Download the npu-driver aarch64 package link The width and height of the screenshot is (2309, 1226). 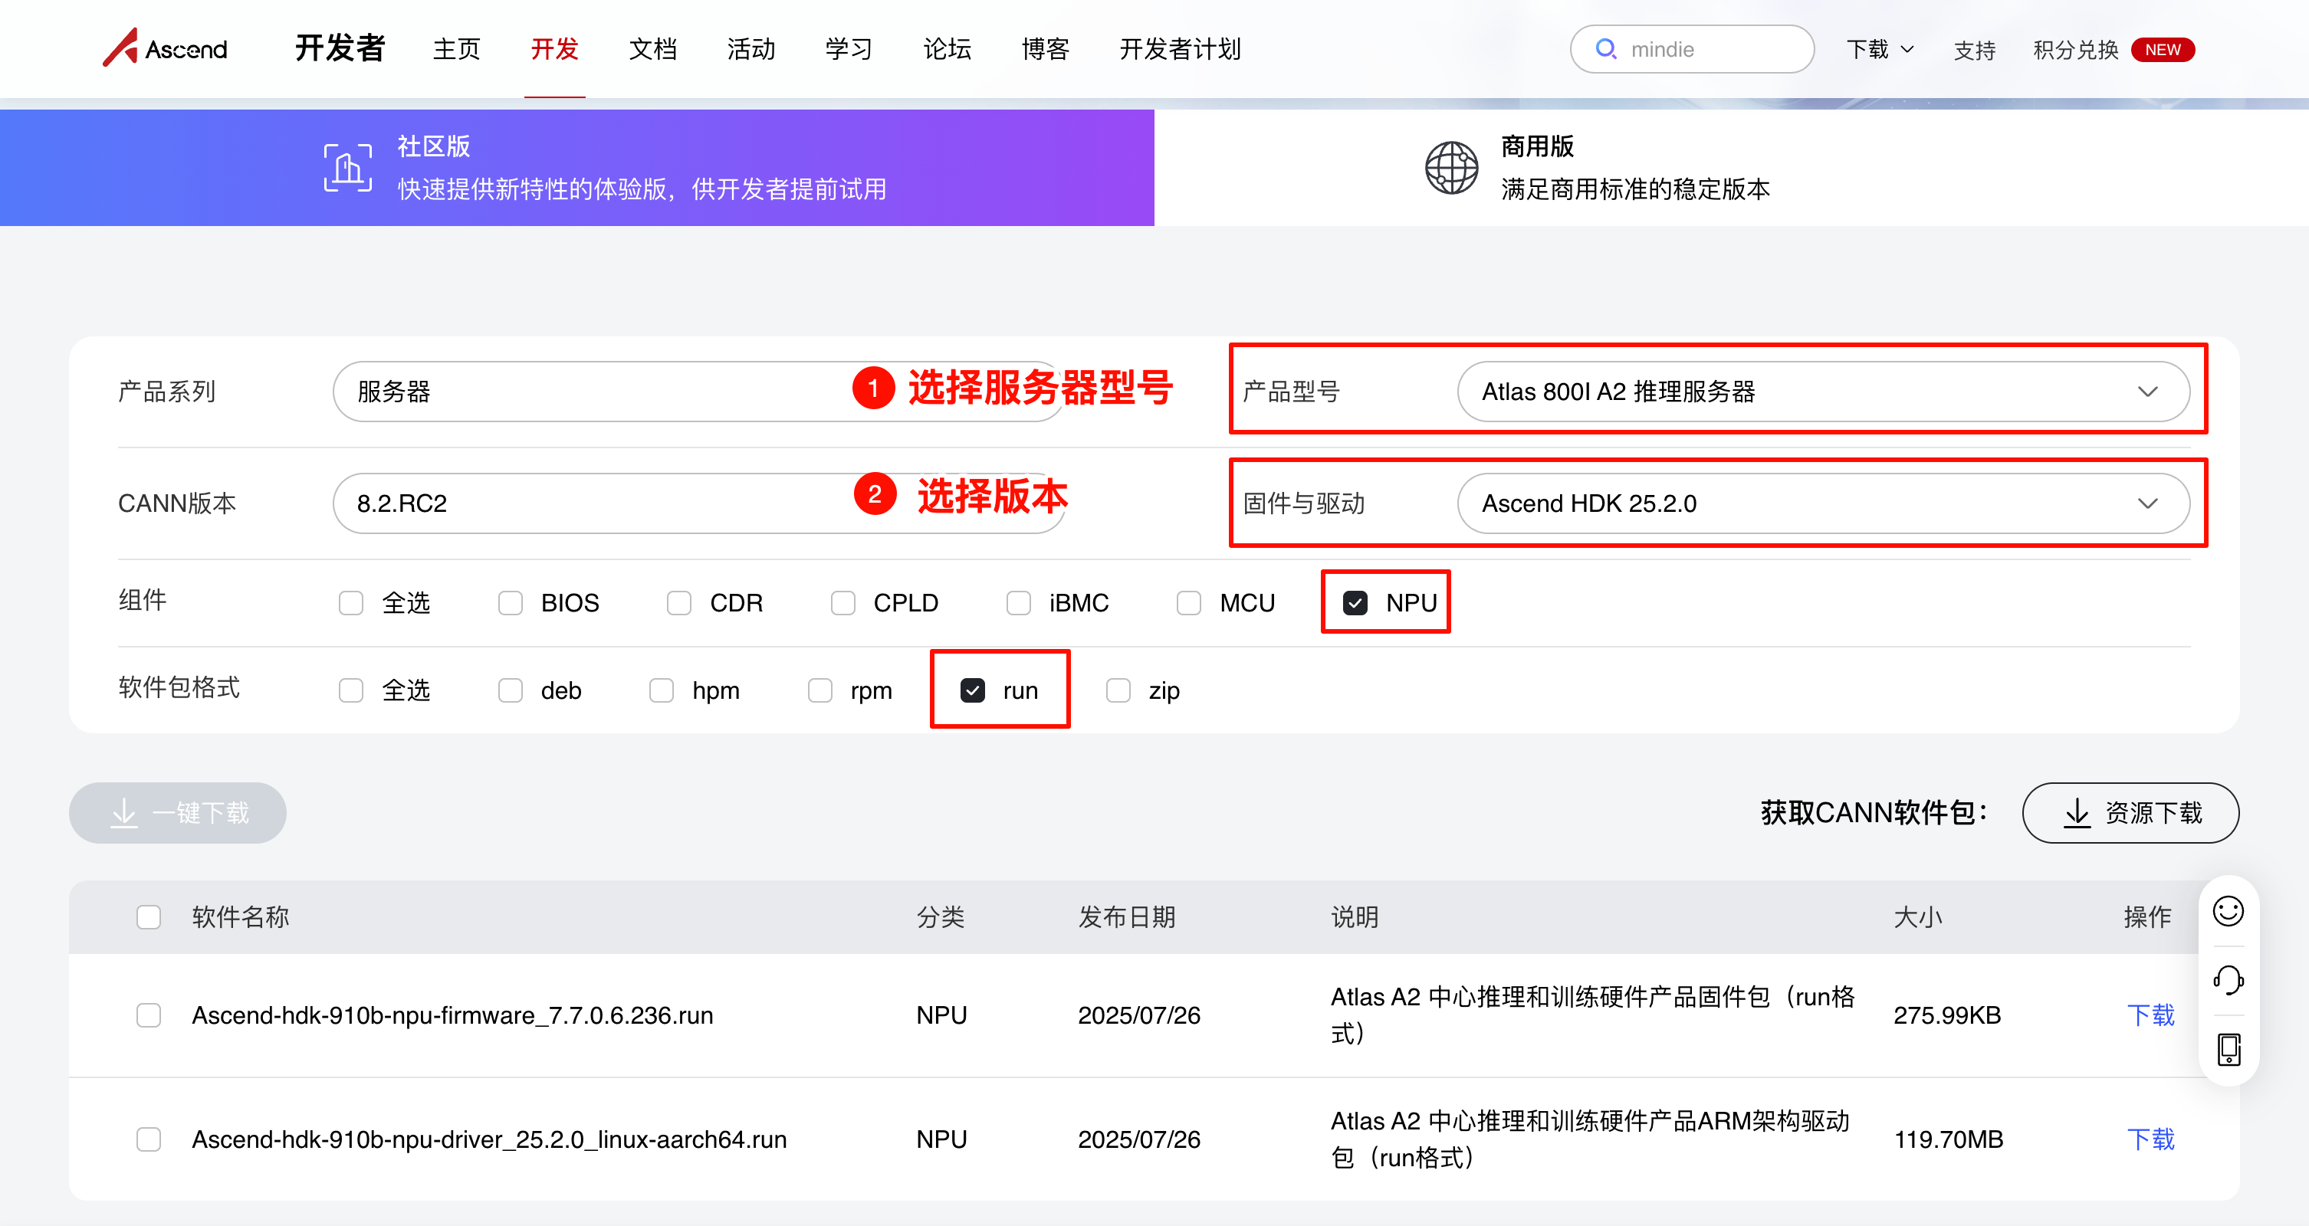[2150, 1139]
